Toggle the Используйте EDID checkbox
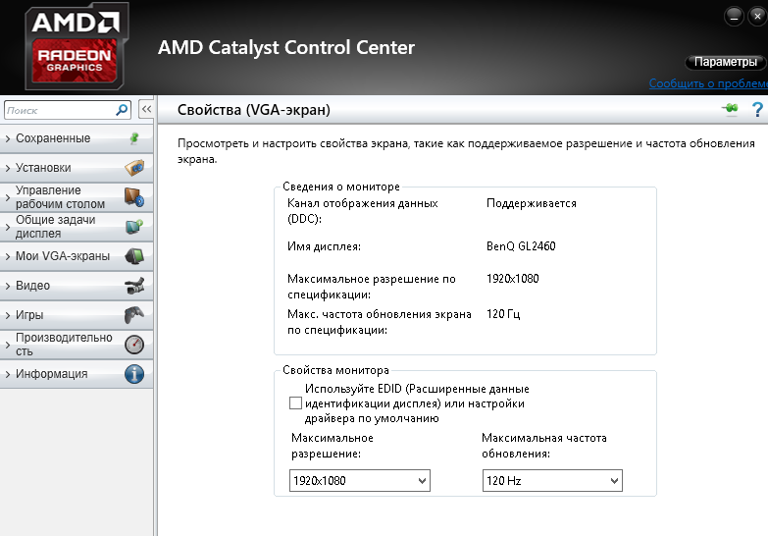 point(295,403)
